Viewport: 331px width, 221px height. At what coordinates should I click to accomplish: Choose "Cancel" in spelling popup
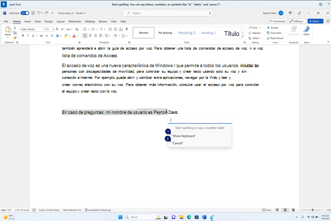200,143
